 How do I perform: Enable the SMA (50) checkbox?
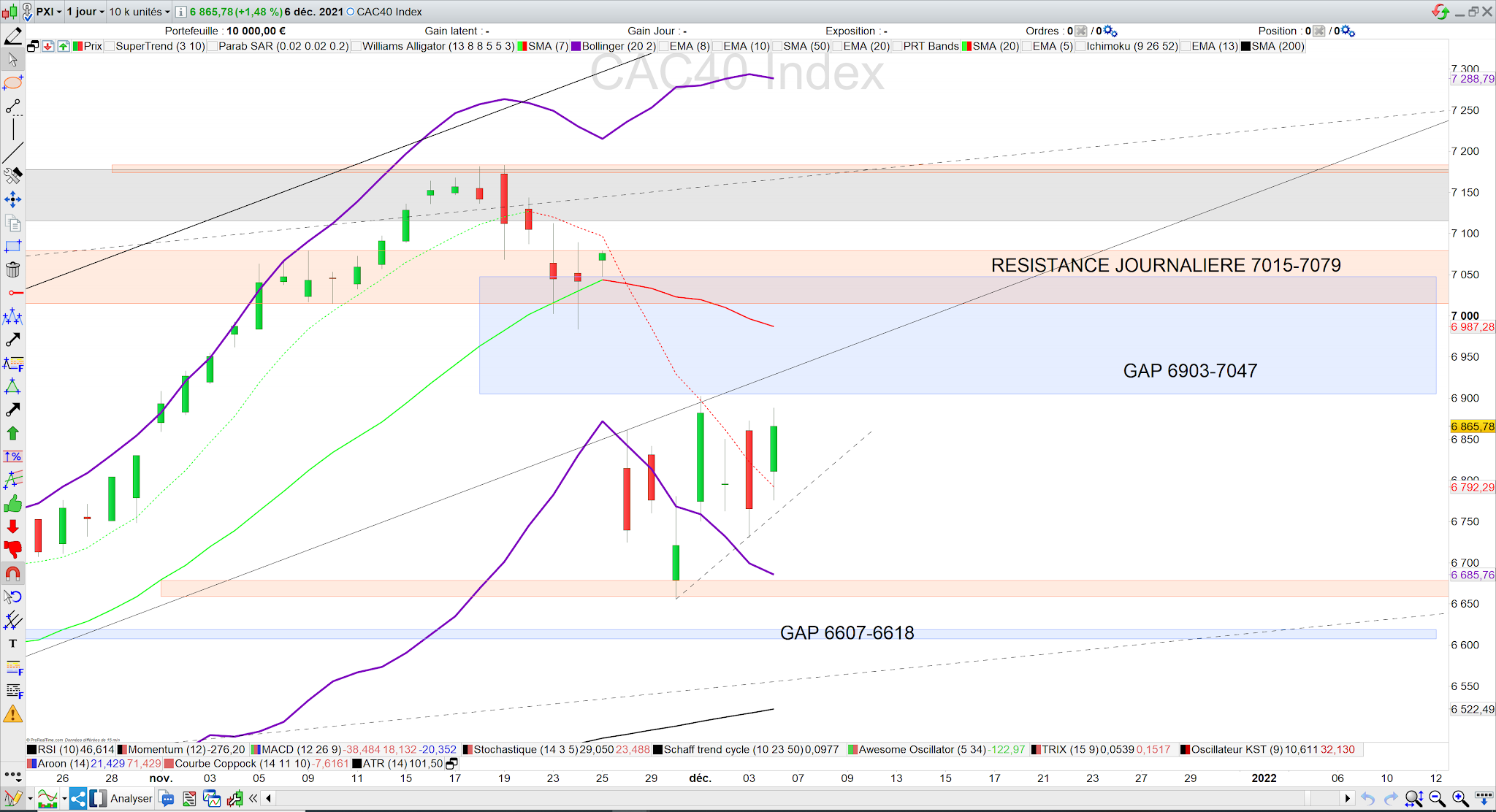[x=777, y=46]
